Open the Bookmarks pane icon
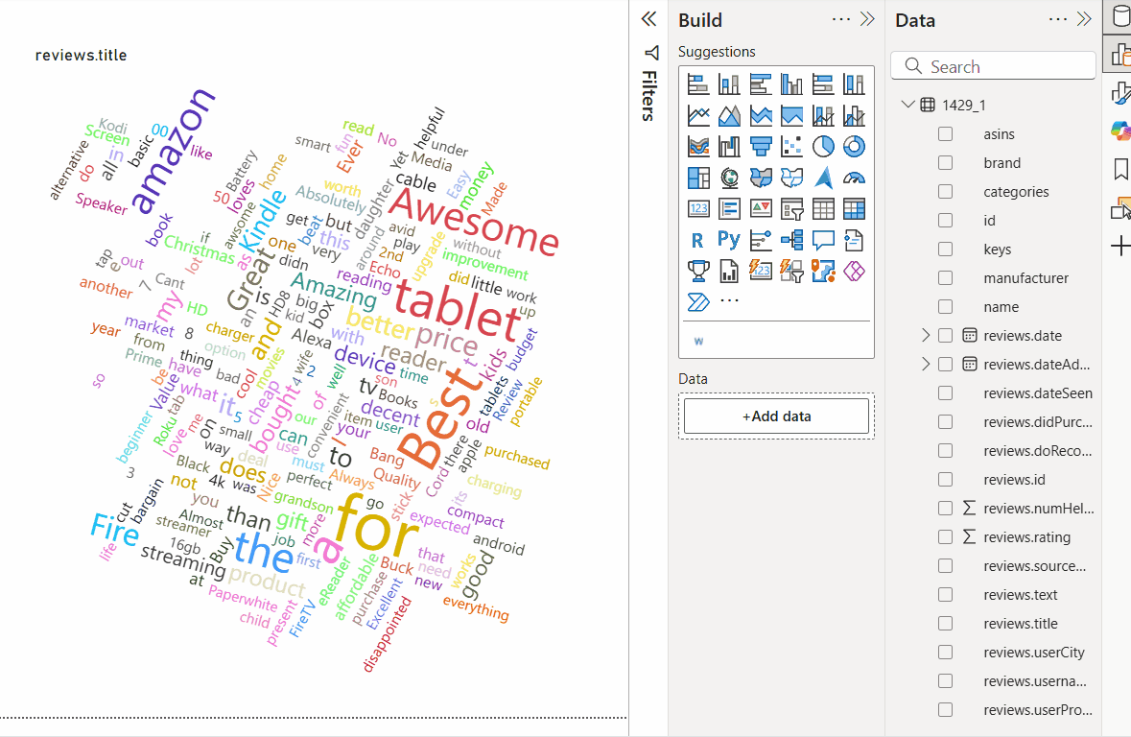This screenshot has height=737, width=1131. pyautogui.click(x=1119, y=170)
